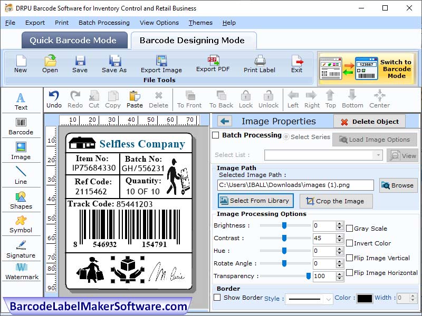Click the Cut toolbar icon
This screenshot has width=422, height=316.
click(94, 100)
